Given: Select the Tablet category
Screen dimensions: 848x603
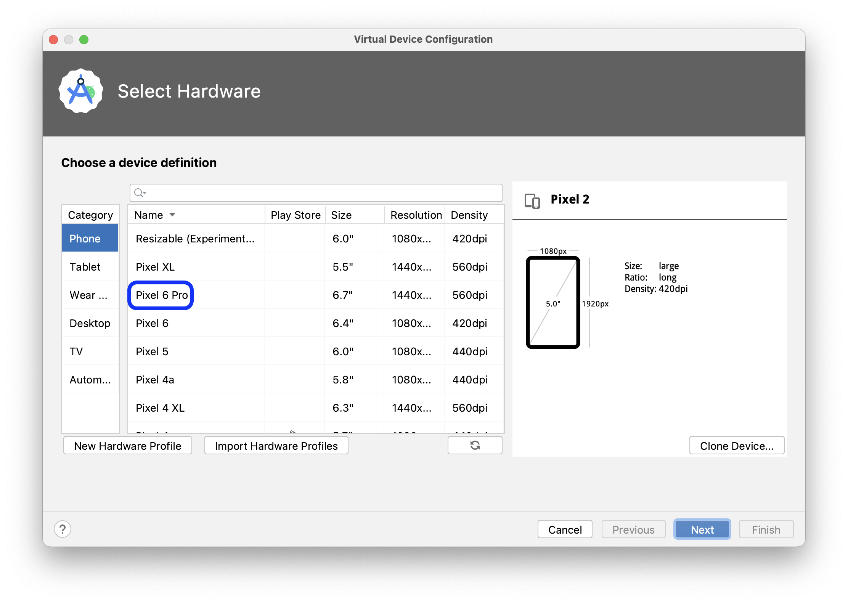Looking at the screenshot, I should tap(90, 266).
